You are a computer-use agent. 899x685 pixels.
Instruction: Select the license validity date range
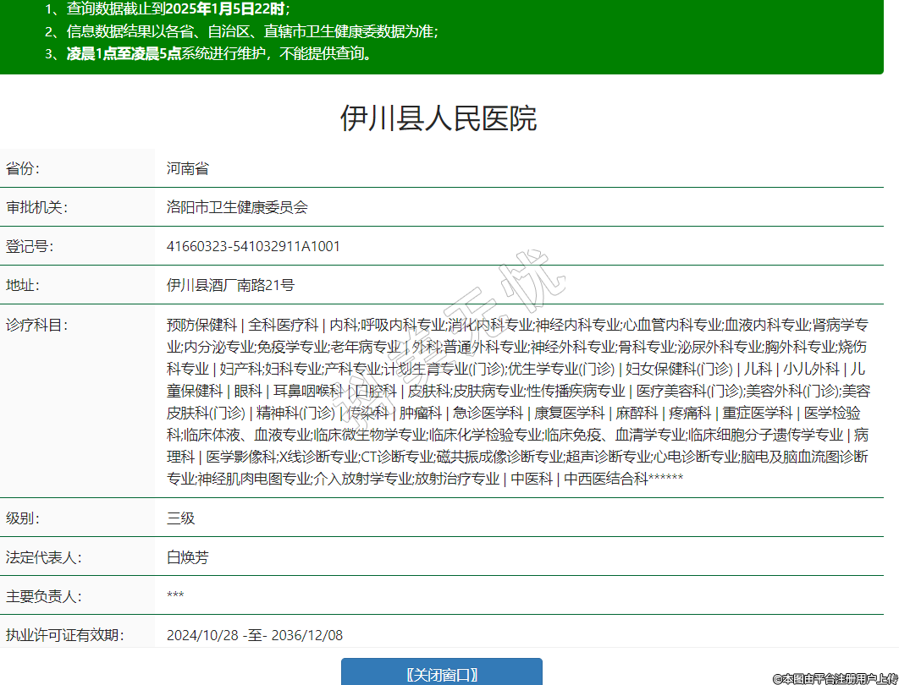coord(255,635)
